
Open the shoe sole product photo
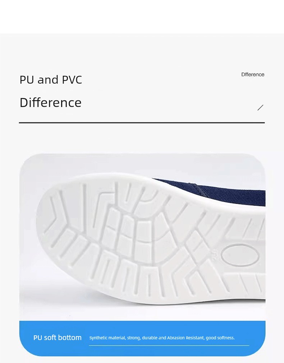click(x=142, y=237)
